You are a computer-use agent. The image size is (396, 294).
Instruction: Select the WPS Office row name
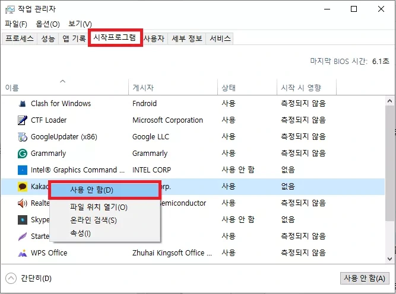point(49,253)
